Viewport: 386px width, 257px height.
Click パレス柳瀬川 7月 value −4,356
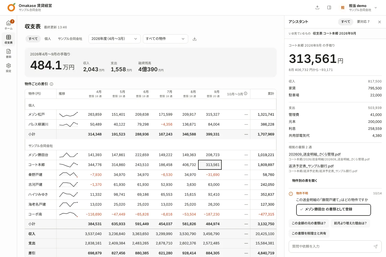167,124
